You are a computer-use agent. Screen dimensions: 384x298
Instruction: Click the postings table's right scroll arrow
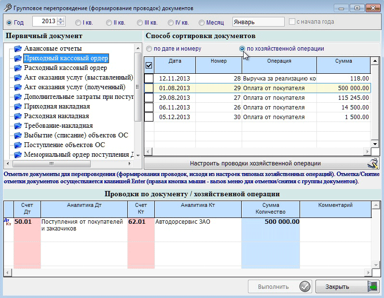(368, 272)
